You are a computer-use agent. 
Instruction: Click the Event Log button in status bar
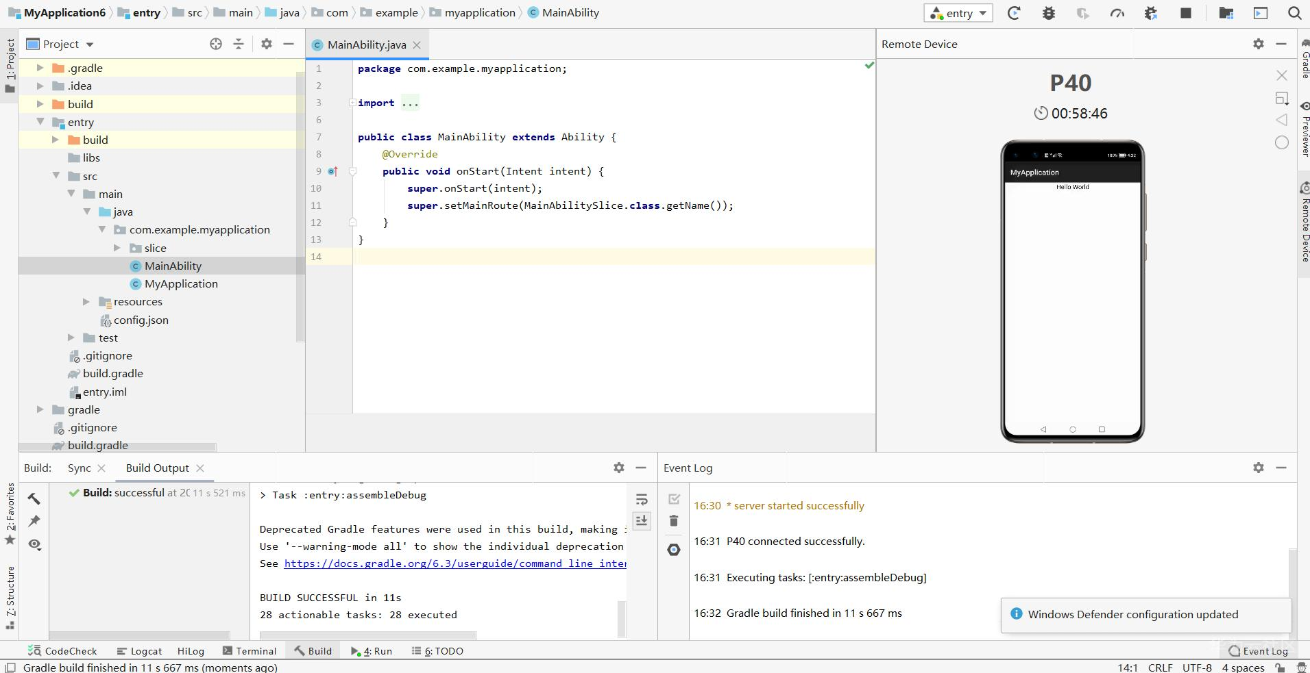pyautogui.click(x=1259, y=651)
